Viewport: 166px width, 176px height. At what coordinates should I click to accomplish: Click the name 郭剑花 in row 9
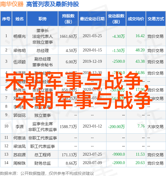(20, 115)
